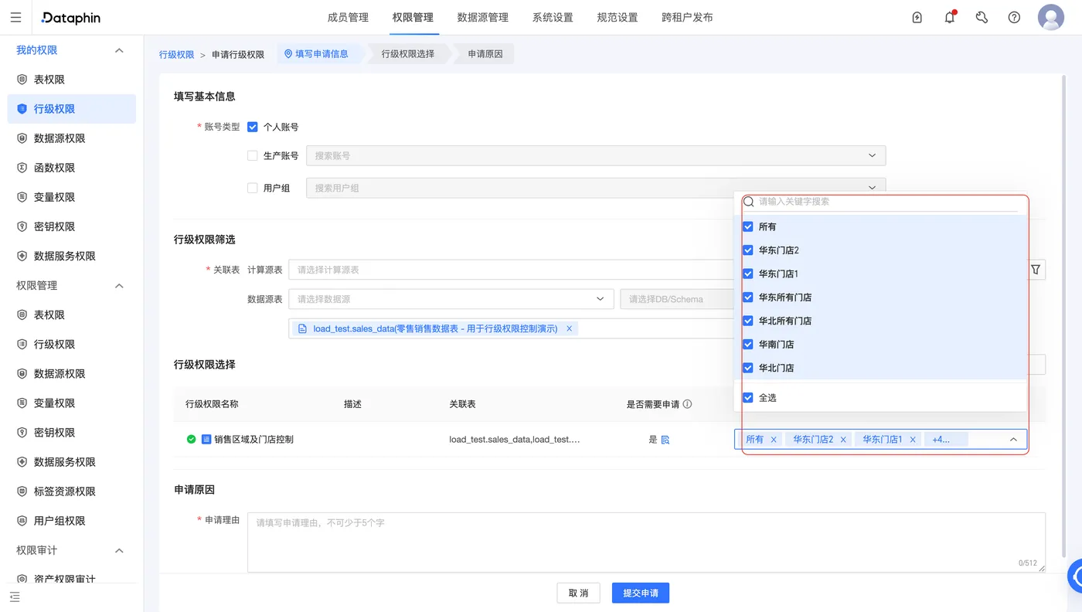The image size is (1082, 612).
Task: Click the 销售区域及门店控制 row name
Action: click(253, 440)
